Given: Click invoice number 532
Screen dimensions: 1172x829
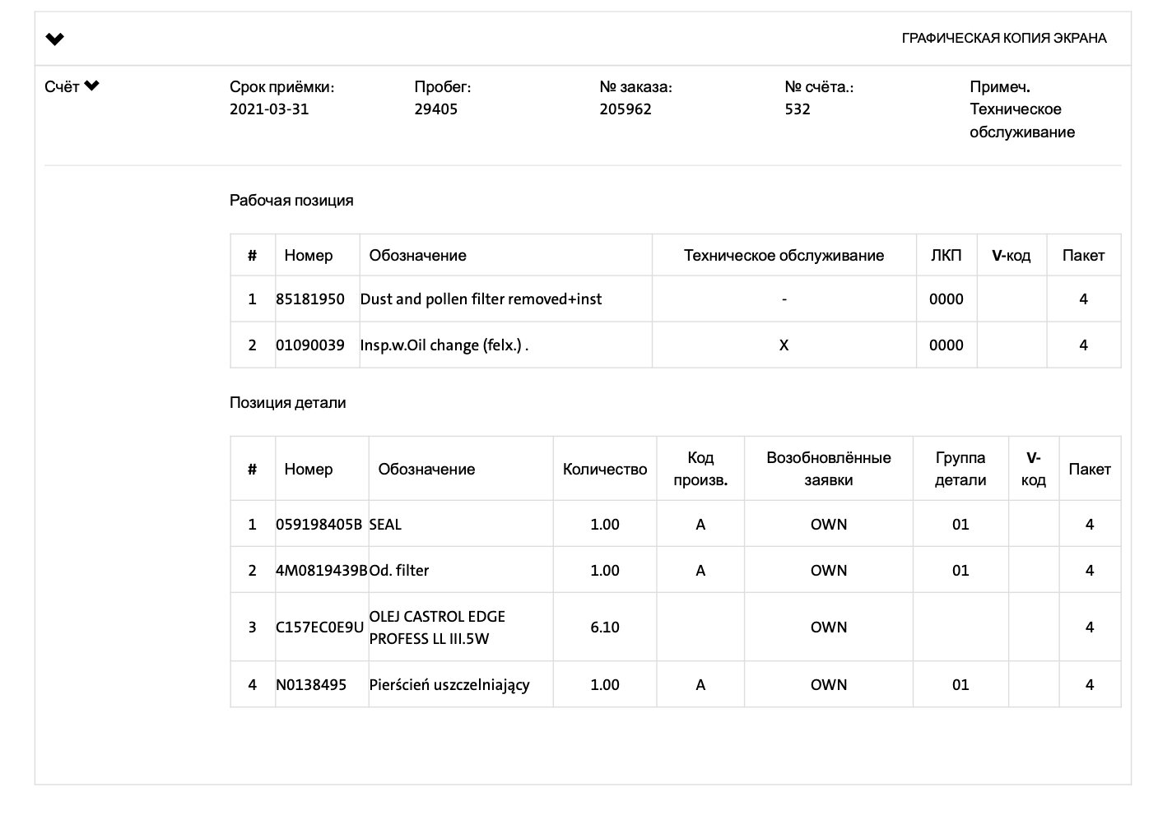Looking at the screenshot, I should pyautogui.click(x=796, y=109).
